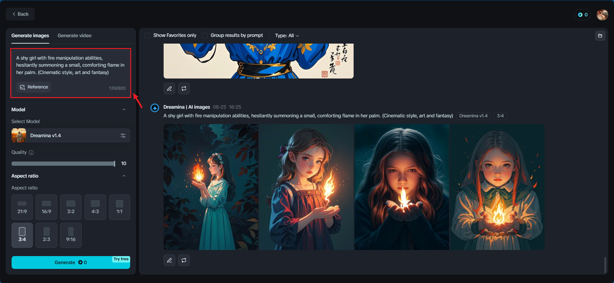This screenshot has height=283, width=614.
Task: Click the 08-25 18:25 timestamp
Action: tap(227, 107)
